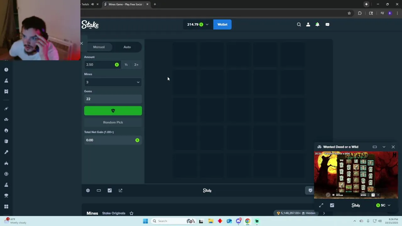Open live stats chart icon
This screenshot has height=226, width=402.
click(x=110, y=191)
